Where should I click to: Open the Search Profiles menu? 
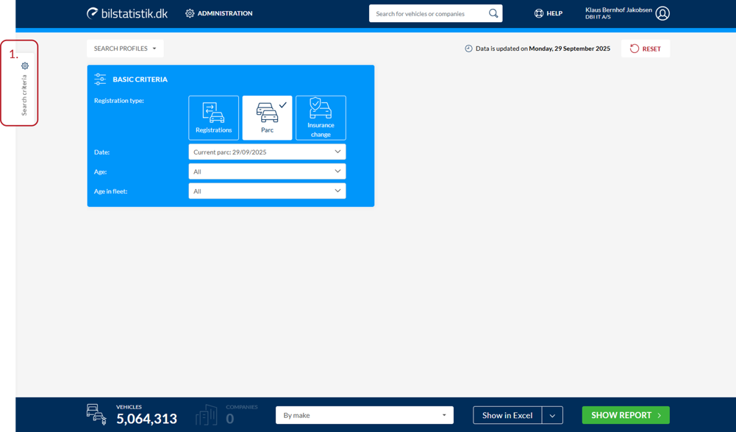click(125, 49)
